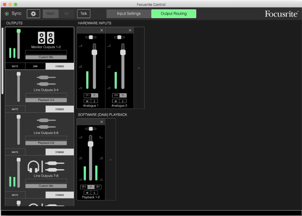
Task: Add a software playback channel with plus
Action: pos(110,160)
